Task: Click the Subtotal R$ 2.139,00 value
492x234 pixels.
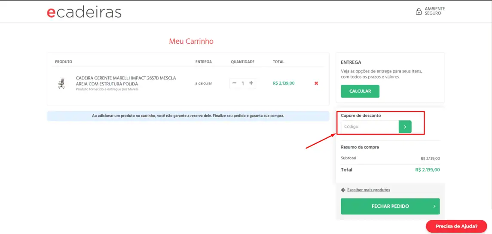Action: [x=430, y=158]
